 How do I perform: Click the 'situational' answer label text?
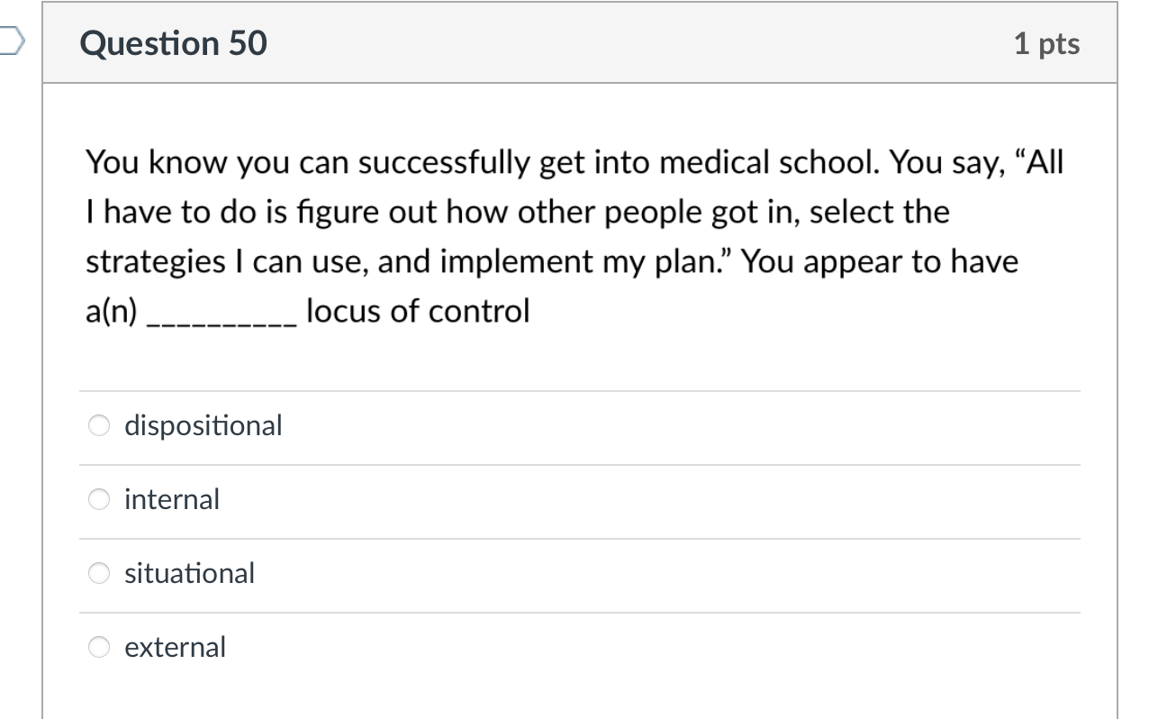pyautogui.click(x=190, y=572)
